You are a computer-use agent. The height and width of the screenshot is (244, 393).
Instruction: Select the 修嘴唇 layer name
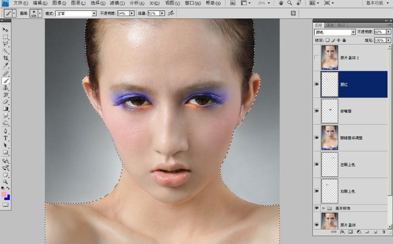click(x=346, y=111)
